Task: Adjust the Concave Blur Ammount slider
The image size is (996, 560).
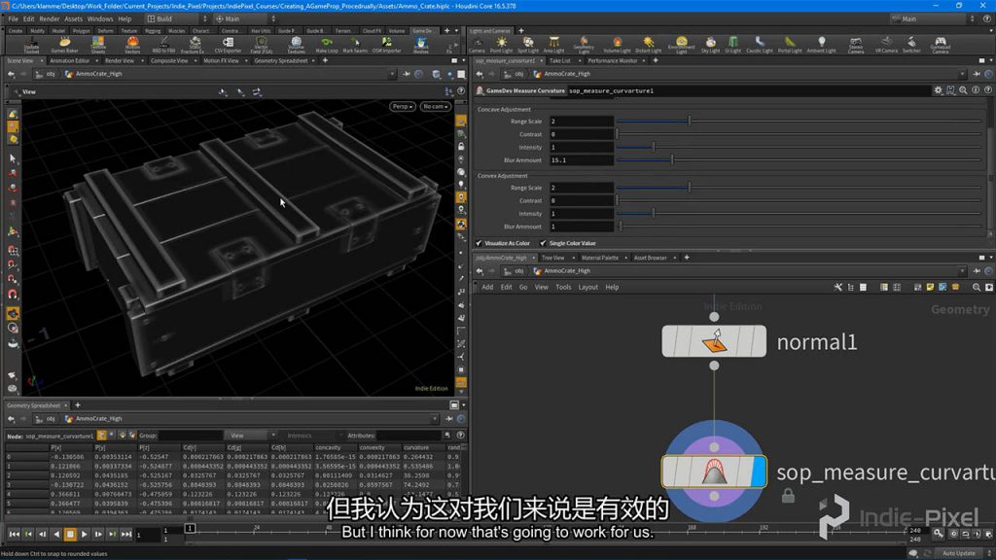Action: [x=800, y=160]
